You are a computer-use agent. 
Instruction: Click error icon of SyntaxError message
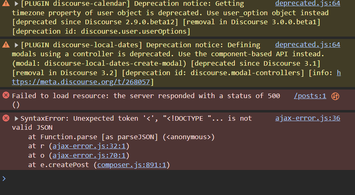pyautogui.click(x=6, y=118)
